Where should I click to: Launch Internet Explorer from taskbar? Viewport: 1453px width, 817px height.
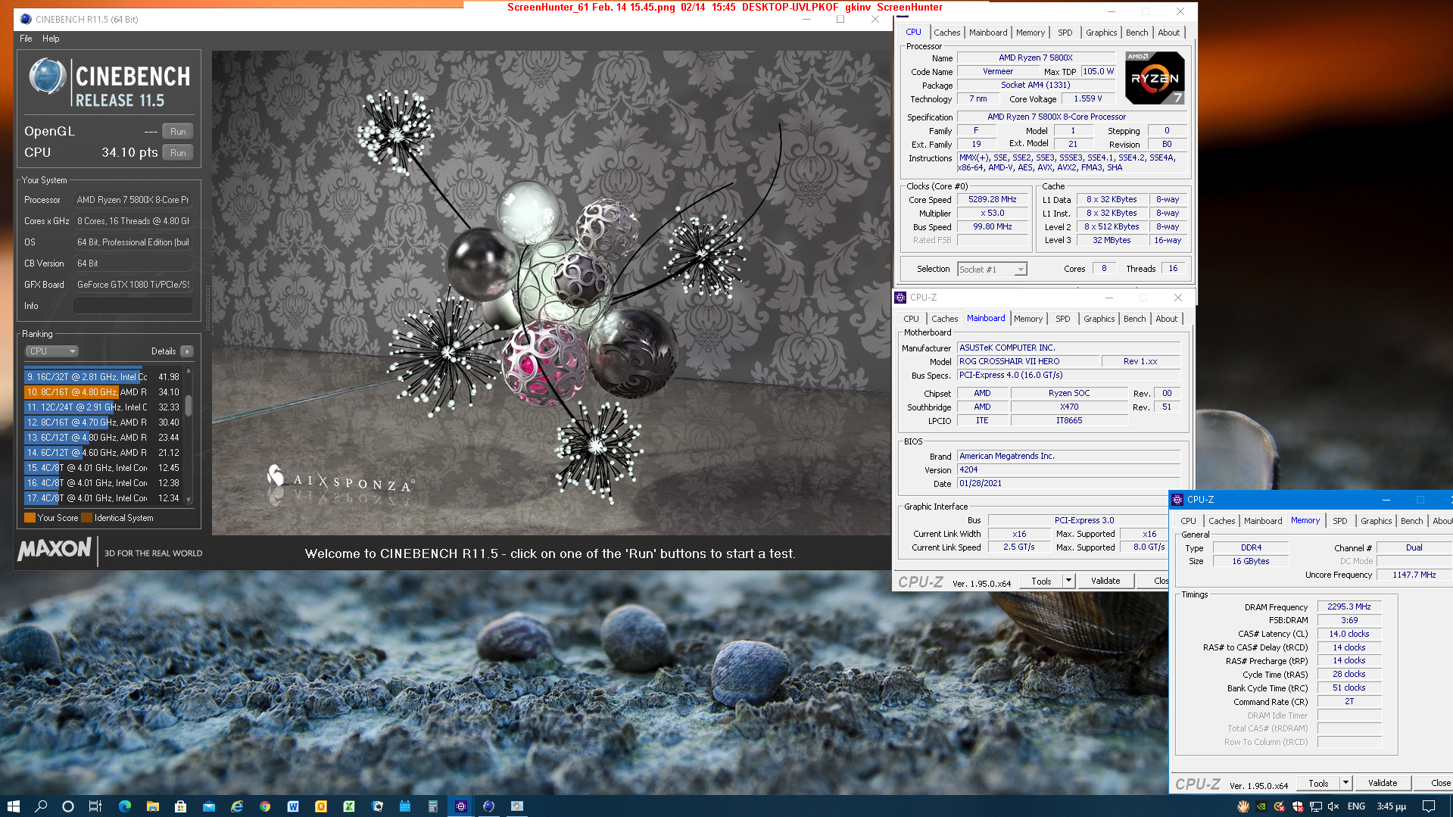237,806
